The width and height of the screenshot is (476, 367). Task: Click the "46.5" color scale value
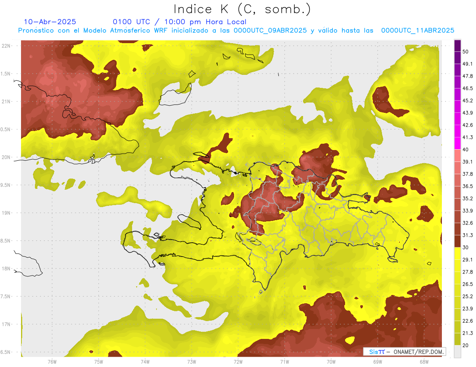pos(468,88)
